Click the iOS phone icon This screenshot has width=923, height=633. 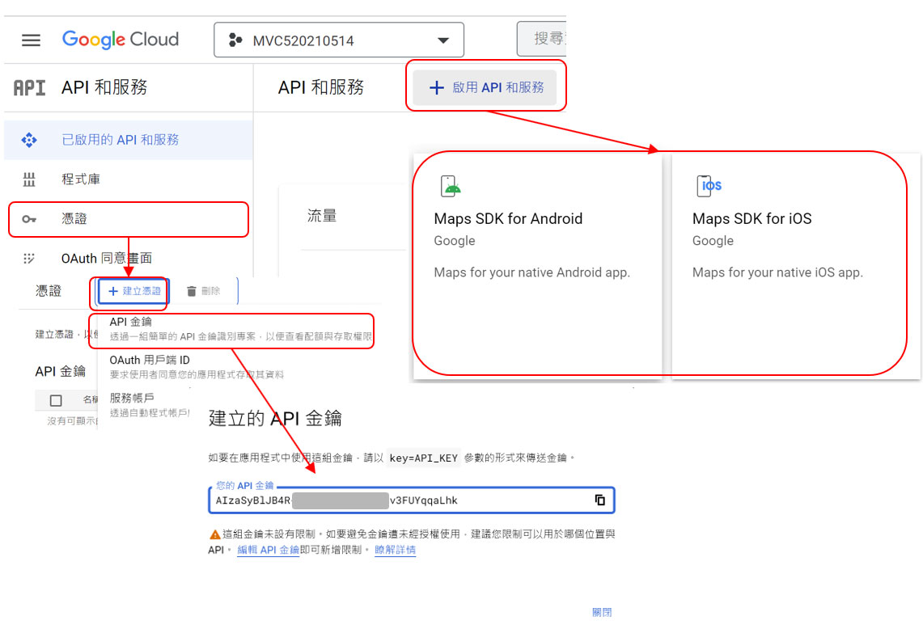click(x=709, y=186)
